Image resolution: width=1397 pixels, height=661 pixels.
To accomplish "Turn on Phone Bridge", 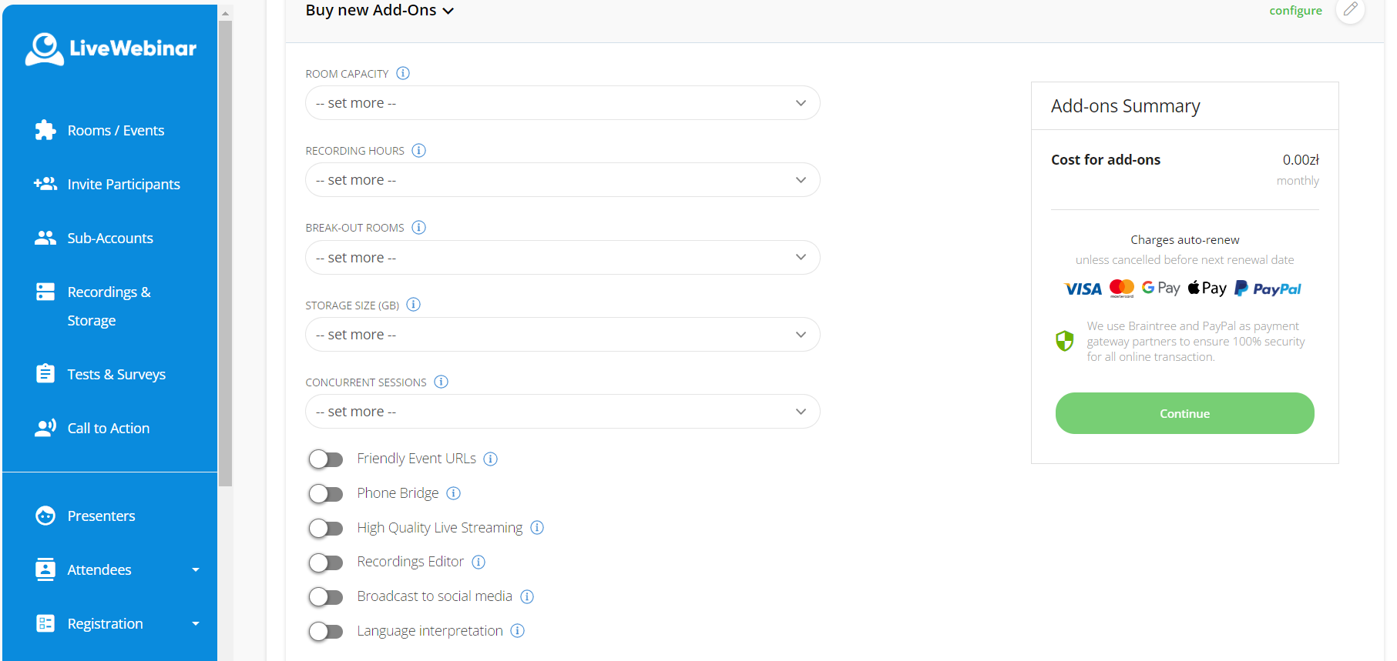I will click(x=326, y=493).
